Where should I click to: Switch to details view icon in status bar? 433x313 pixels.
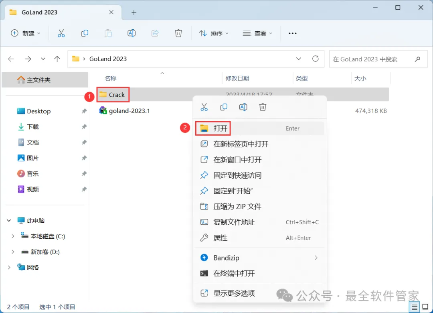click(415, 307)
